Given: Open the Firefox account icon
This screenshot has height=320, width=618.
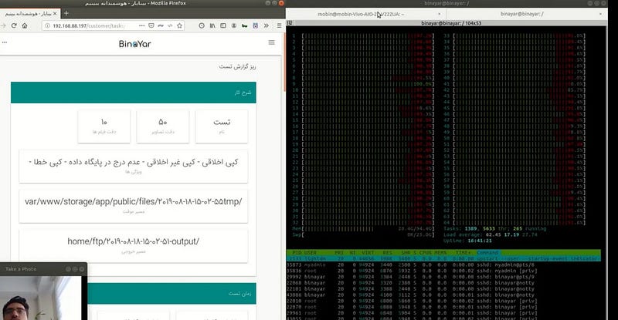Looking at the screenshot, I should (x=234, y=25).
